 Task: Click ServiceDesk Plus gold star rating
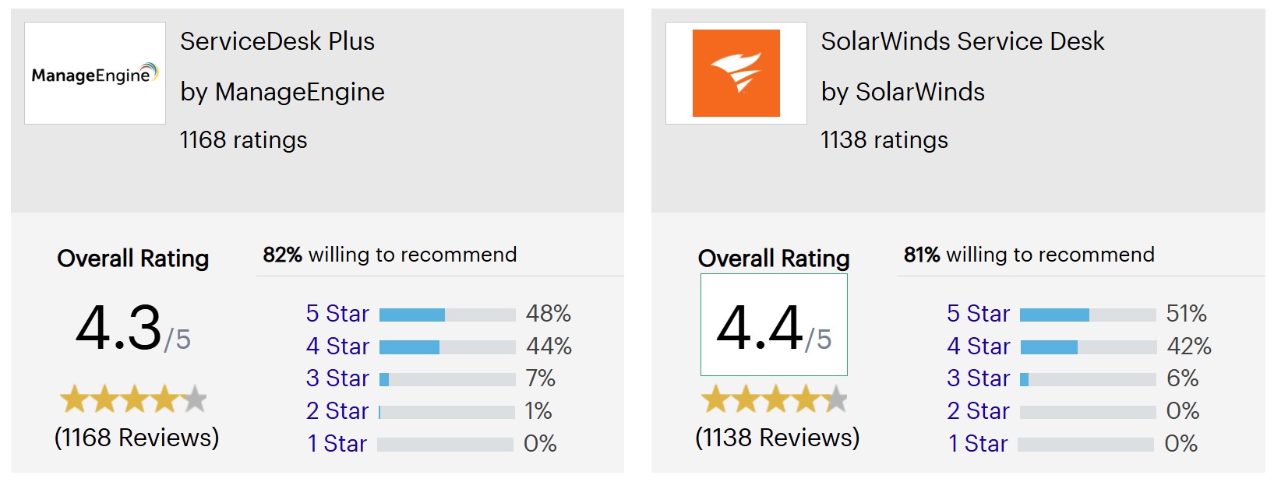pyautogui.click(x=133, y=399)
